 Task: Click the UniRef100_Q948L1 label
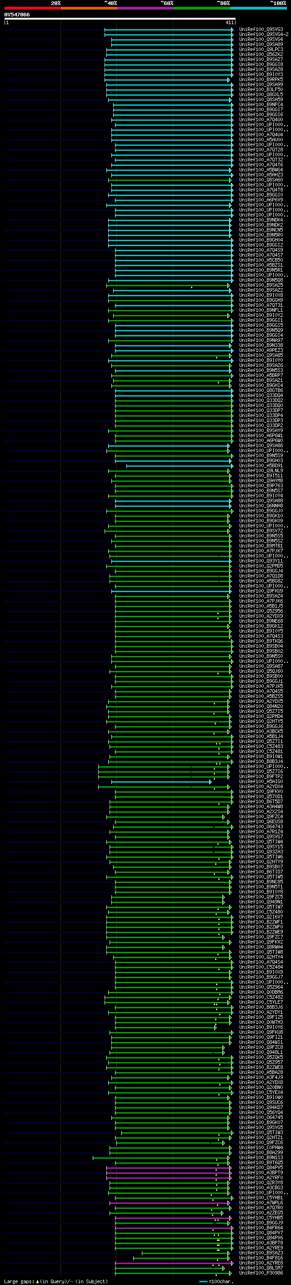pos(261,1052)
